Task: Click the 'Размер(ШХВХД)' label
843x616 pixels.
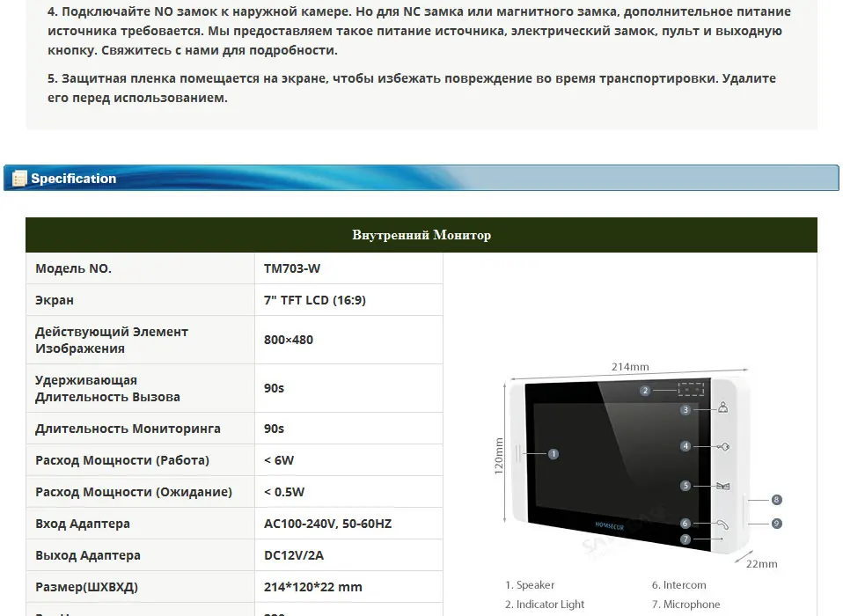Action: 86,587
